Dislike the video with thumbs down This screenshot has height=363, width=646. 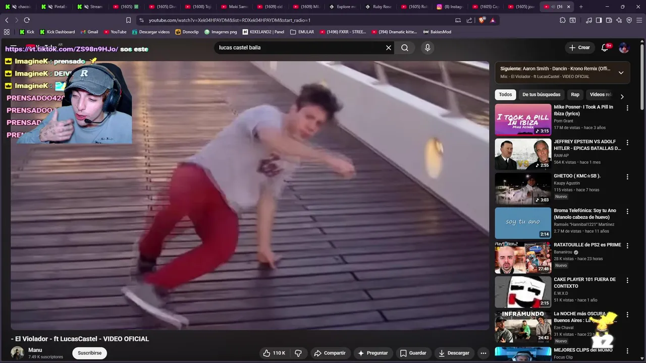point(298,353)
